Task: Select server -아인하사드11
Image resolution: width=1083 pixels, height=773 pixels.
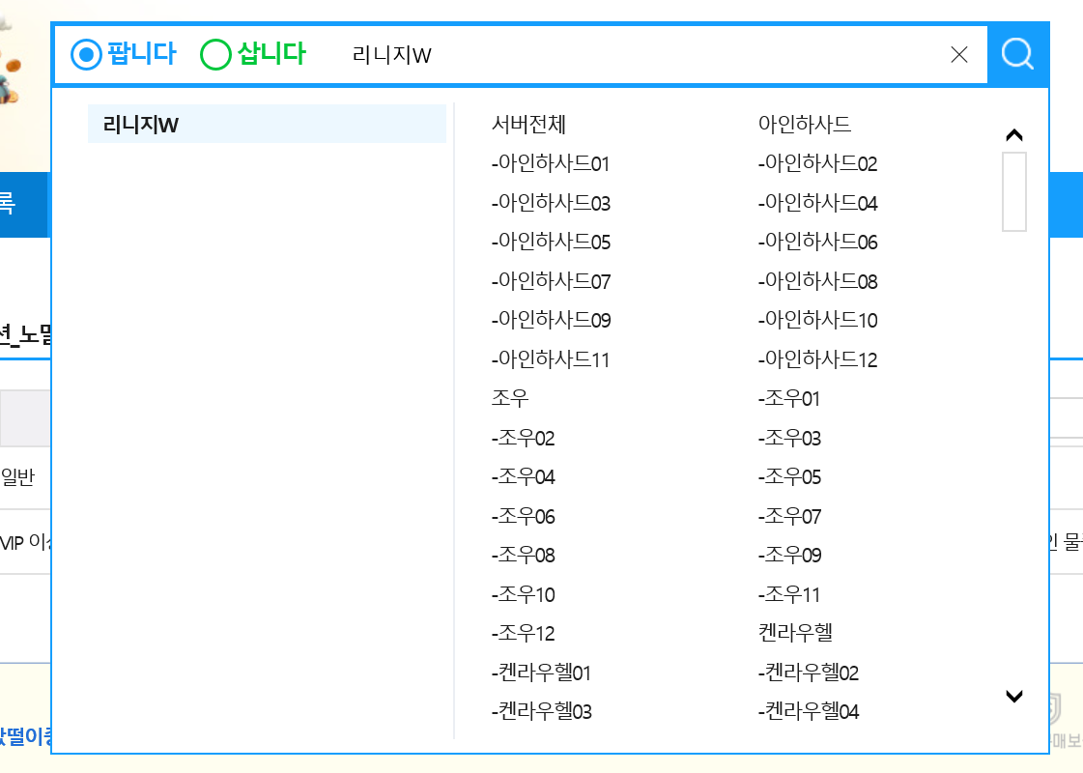Action: [551, 359]
